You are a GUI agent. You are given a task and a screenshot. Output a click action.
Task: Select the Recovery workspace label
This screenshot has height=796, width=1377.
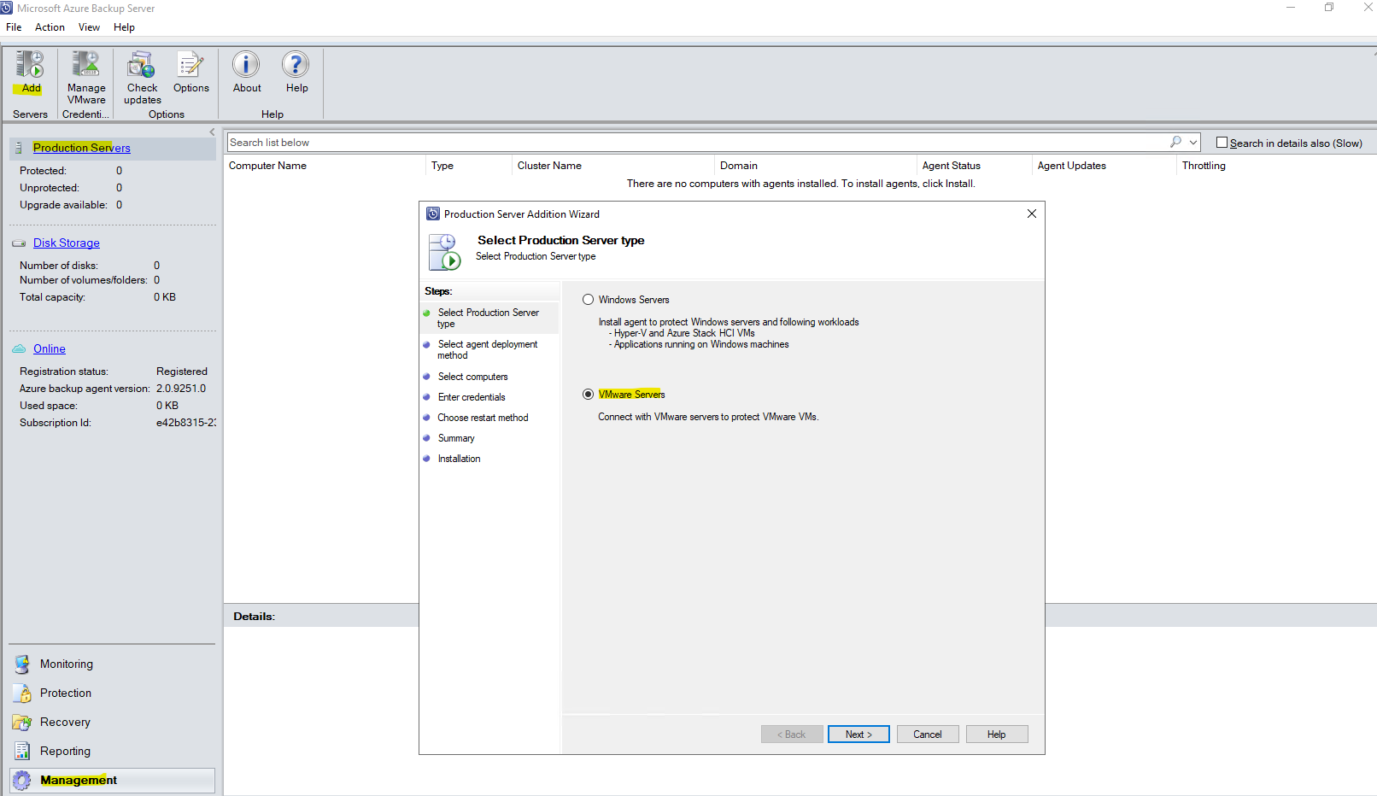click(65, 723)
